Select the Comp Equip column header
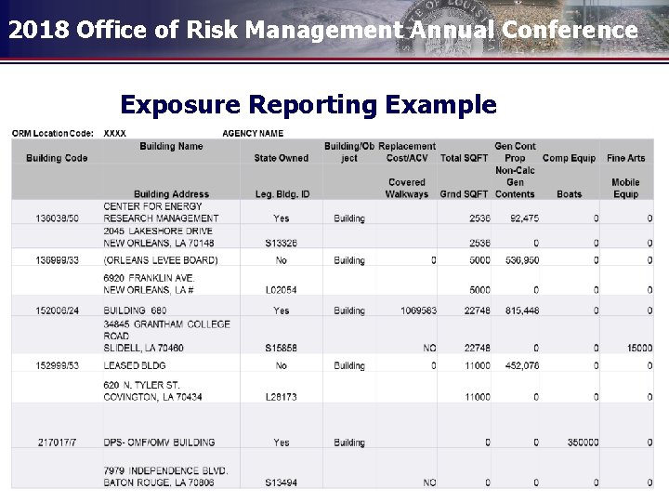Image resolution: width=669 pixels, height=502 pixels. click(x=569, y=158)
